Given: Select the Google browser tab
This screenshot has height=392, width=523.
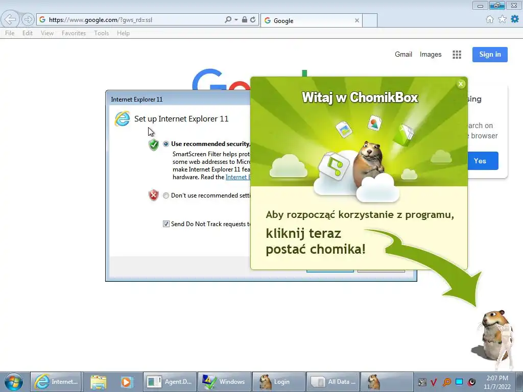Looking at the screenshot, I should 311,20.
